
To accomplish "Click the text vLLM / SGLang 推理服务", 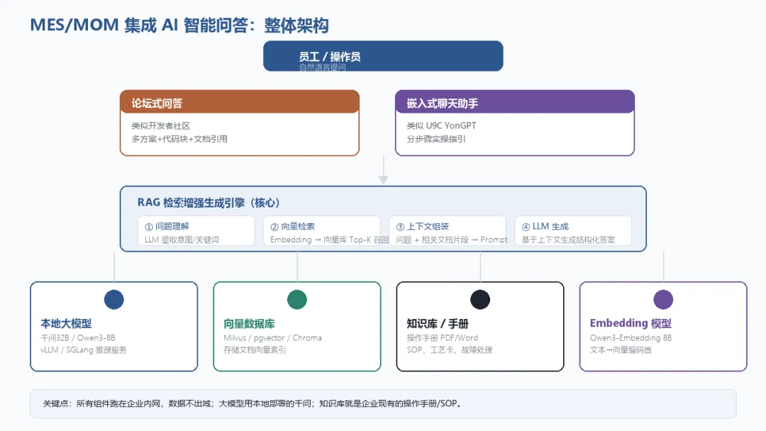I will pos(84,350).
